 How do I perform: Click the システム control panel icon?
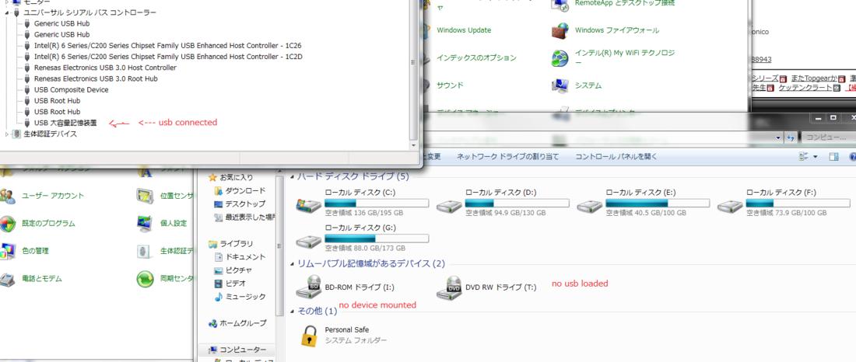tap(560, 85)
